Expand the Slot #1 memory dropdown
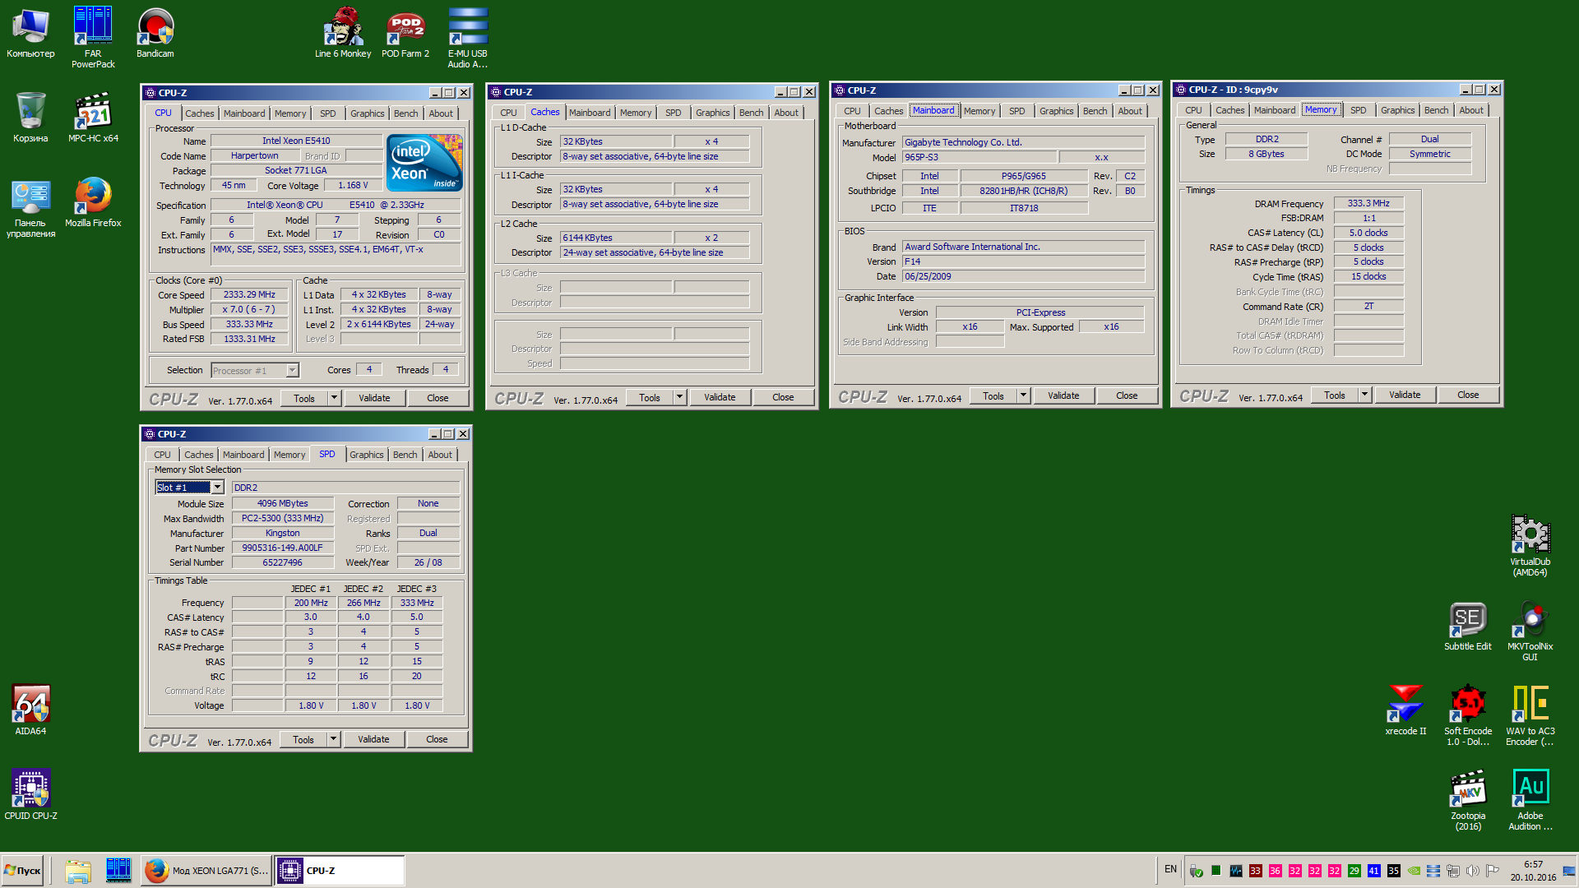This screenshot has height=888, width=1579. tap(217, 488)
